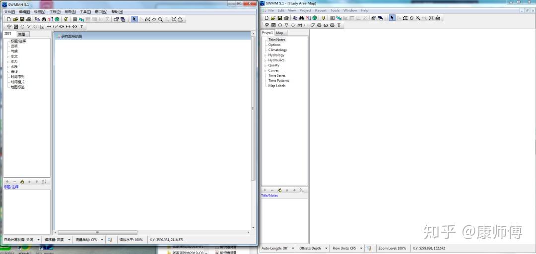Open the Flow Units: CFS dropdown
This screenshot has width=536, height=254.
pos(361,249)
